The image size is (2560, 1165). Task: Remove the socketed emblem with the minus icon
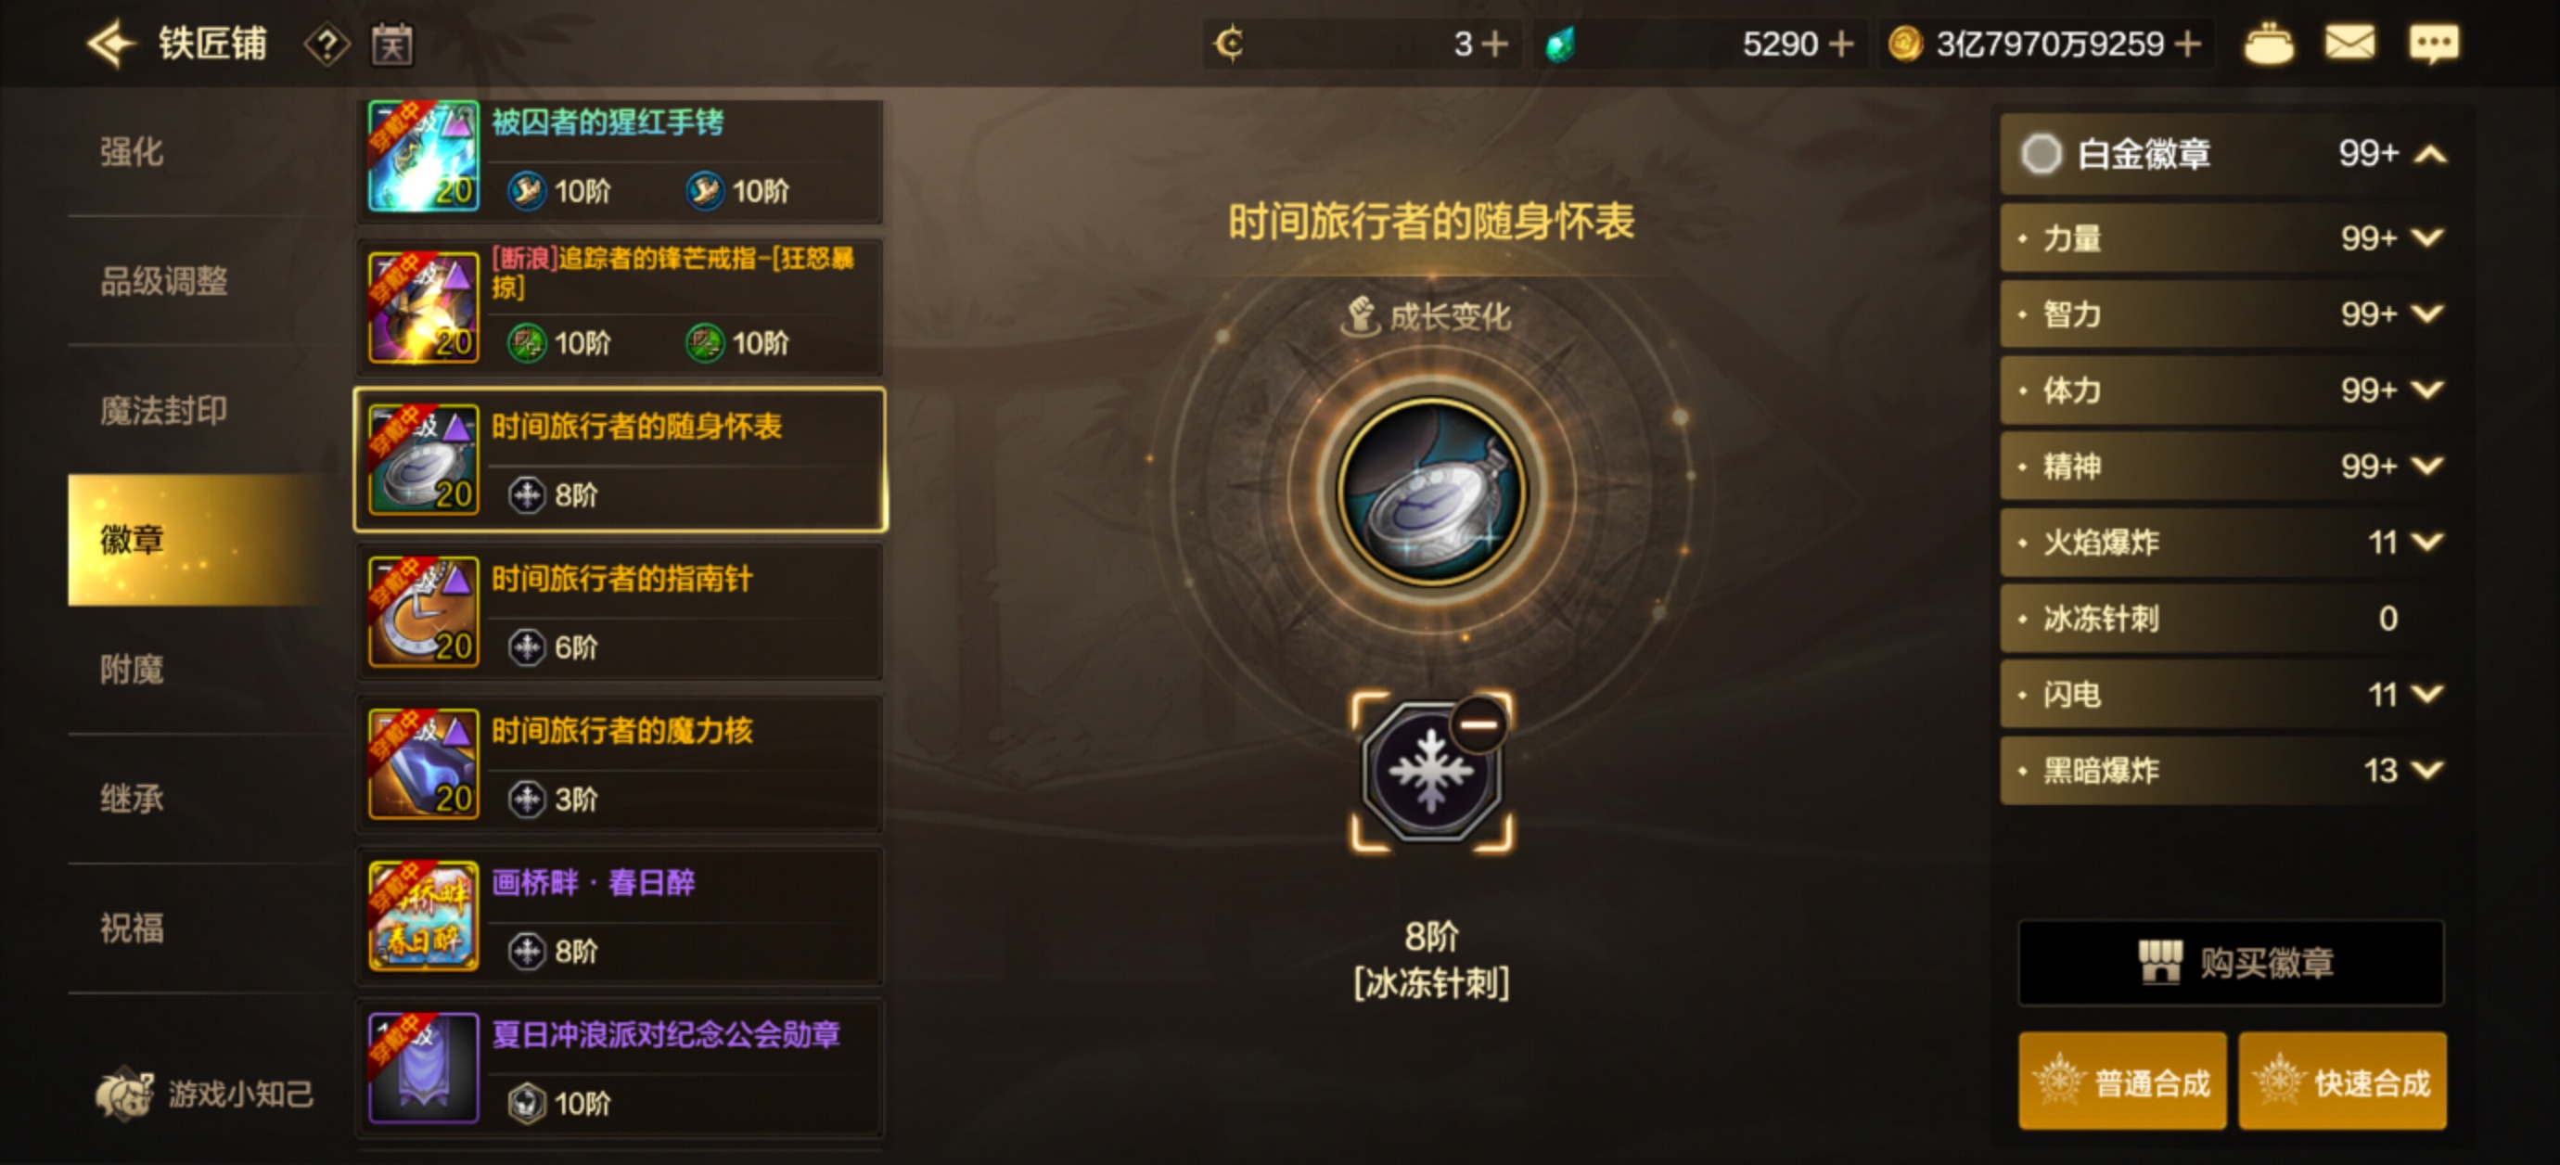pos(1478,724)
